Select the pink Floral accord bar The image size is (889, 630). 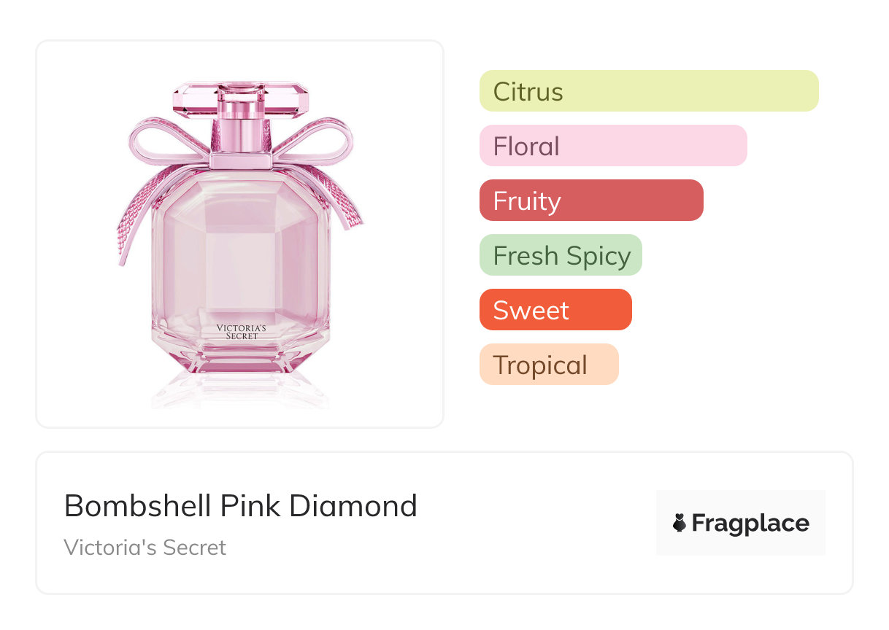coord(612,146)
